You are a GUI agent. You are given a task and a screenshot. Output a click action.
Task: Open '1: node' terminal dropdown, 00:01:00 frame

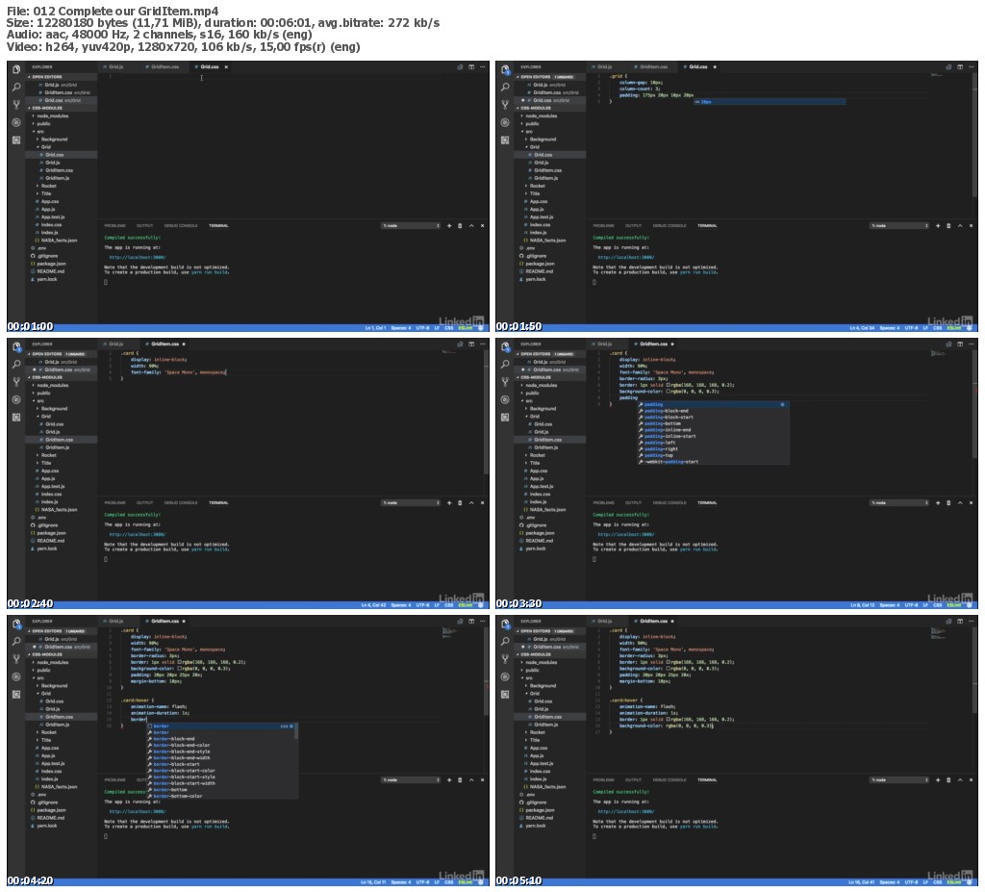point(412,226)
